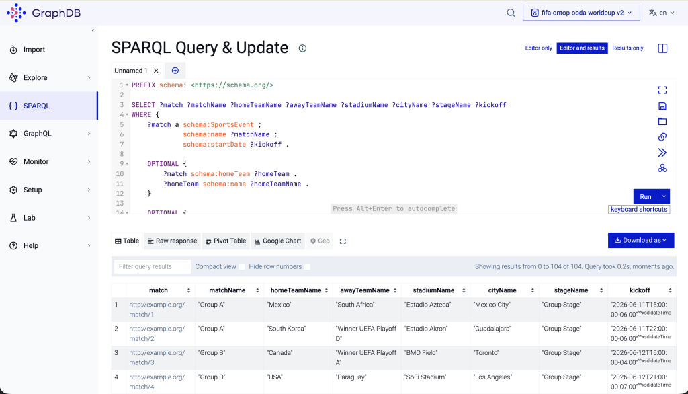Open the Run button dropdown arrow
This screenshot has width=688, height=394.
pyautogui.click(x=664, y=196)
